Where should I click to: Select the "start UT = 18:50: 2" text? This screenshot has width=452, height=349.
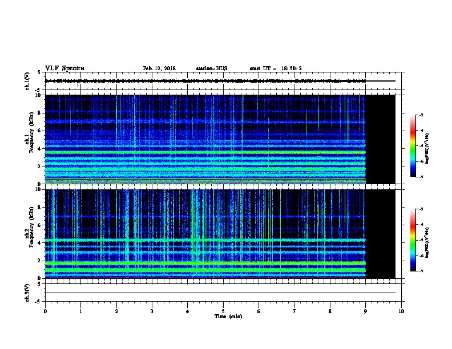click(276, 68)
